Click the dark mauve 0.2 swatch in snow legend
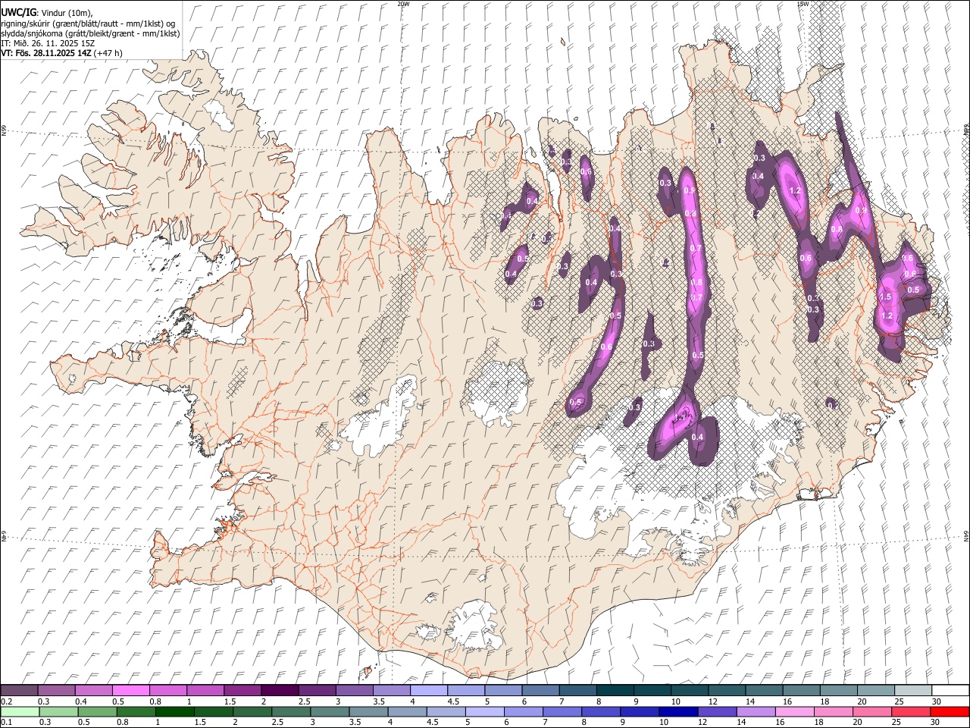The image size is (970, 728). coord(20,690)
